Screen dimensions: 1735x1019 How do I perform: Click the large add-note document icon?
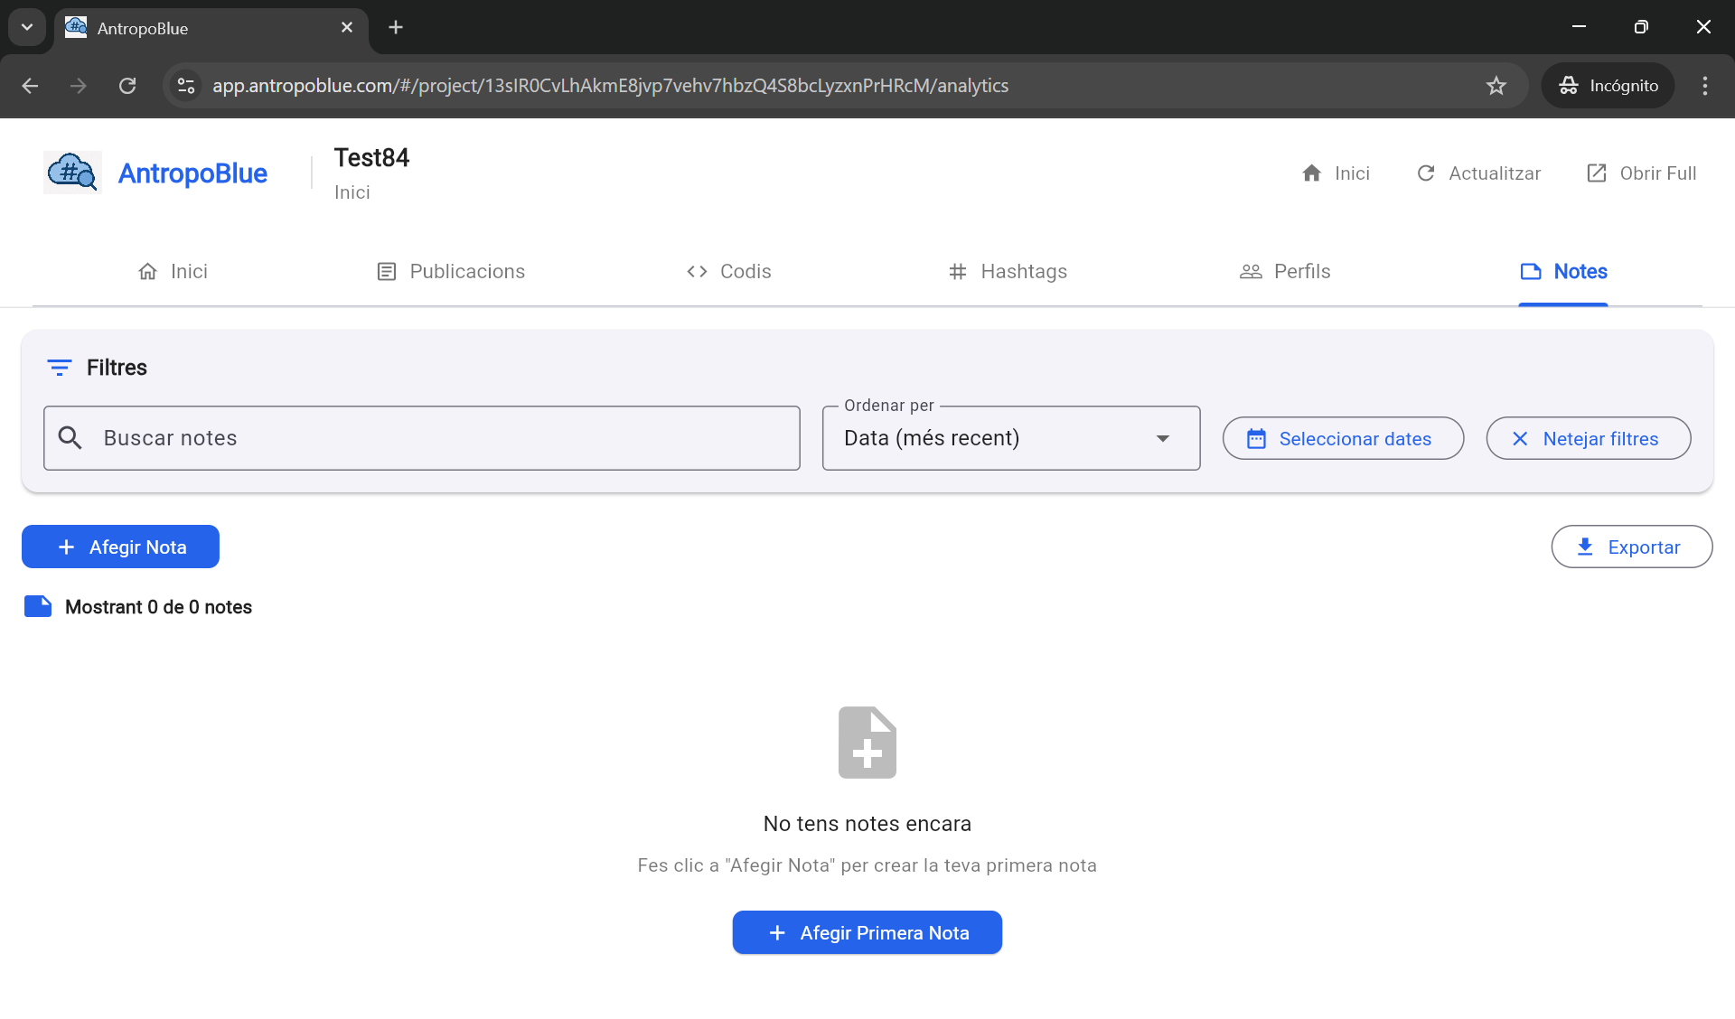[x=867, y=743]
